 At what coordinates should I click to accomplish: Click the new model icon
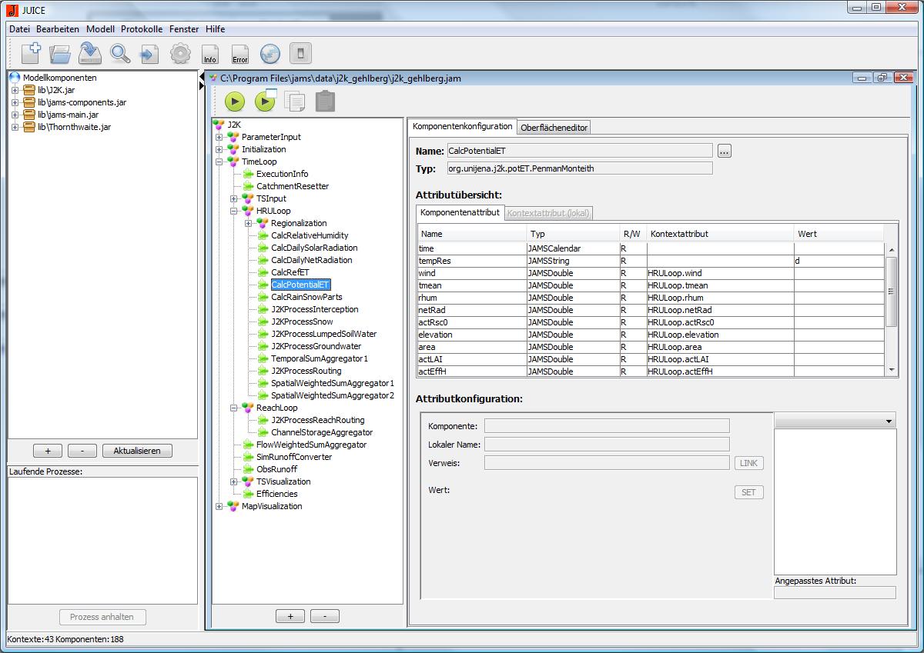click(x=31, y=54)
